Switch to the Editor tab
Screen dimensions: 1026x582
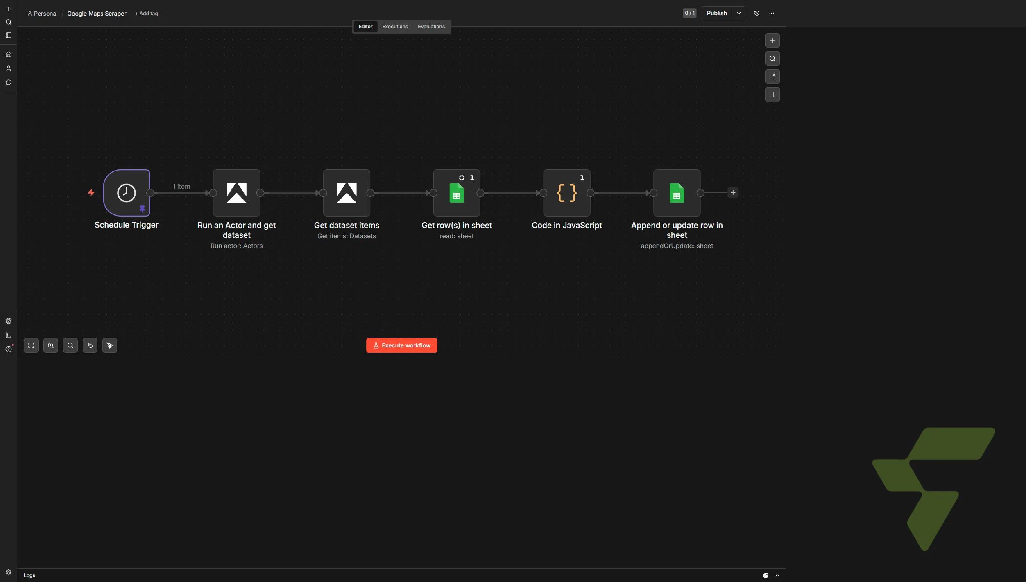point(365,27)
